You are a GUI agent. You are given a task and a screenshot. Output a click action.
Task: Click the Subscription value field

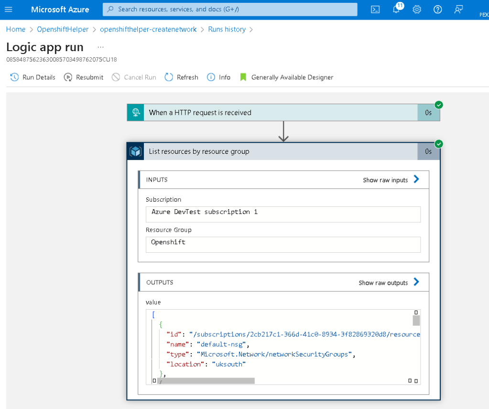283,215
